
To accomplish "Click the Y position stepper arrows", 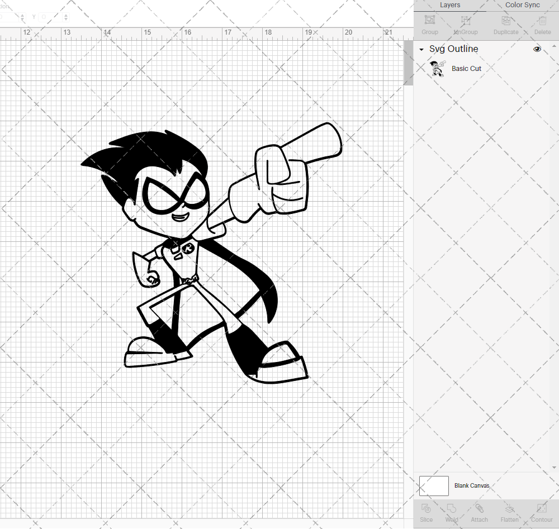I will pyautogui.click(x=66, y=17).
